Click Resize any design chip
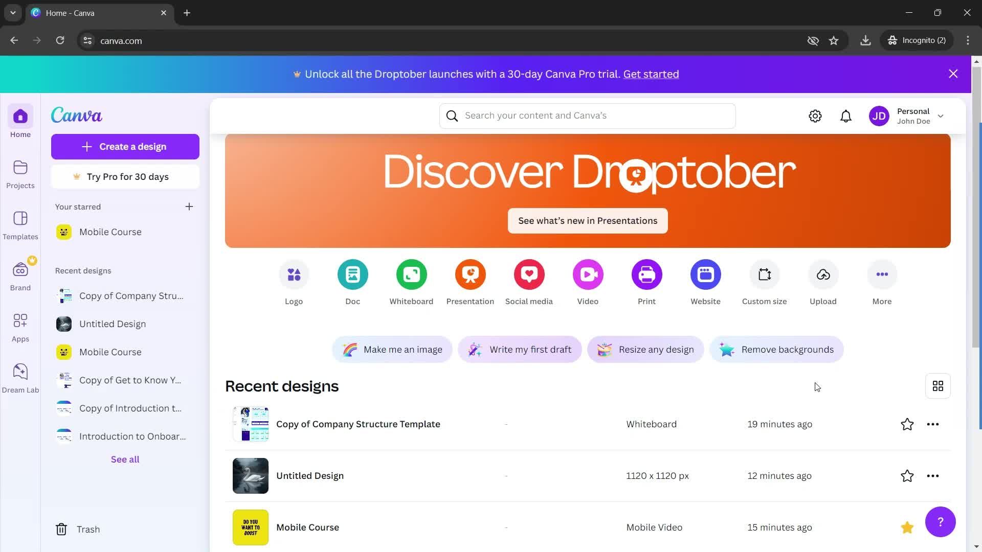 point(645,350)
